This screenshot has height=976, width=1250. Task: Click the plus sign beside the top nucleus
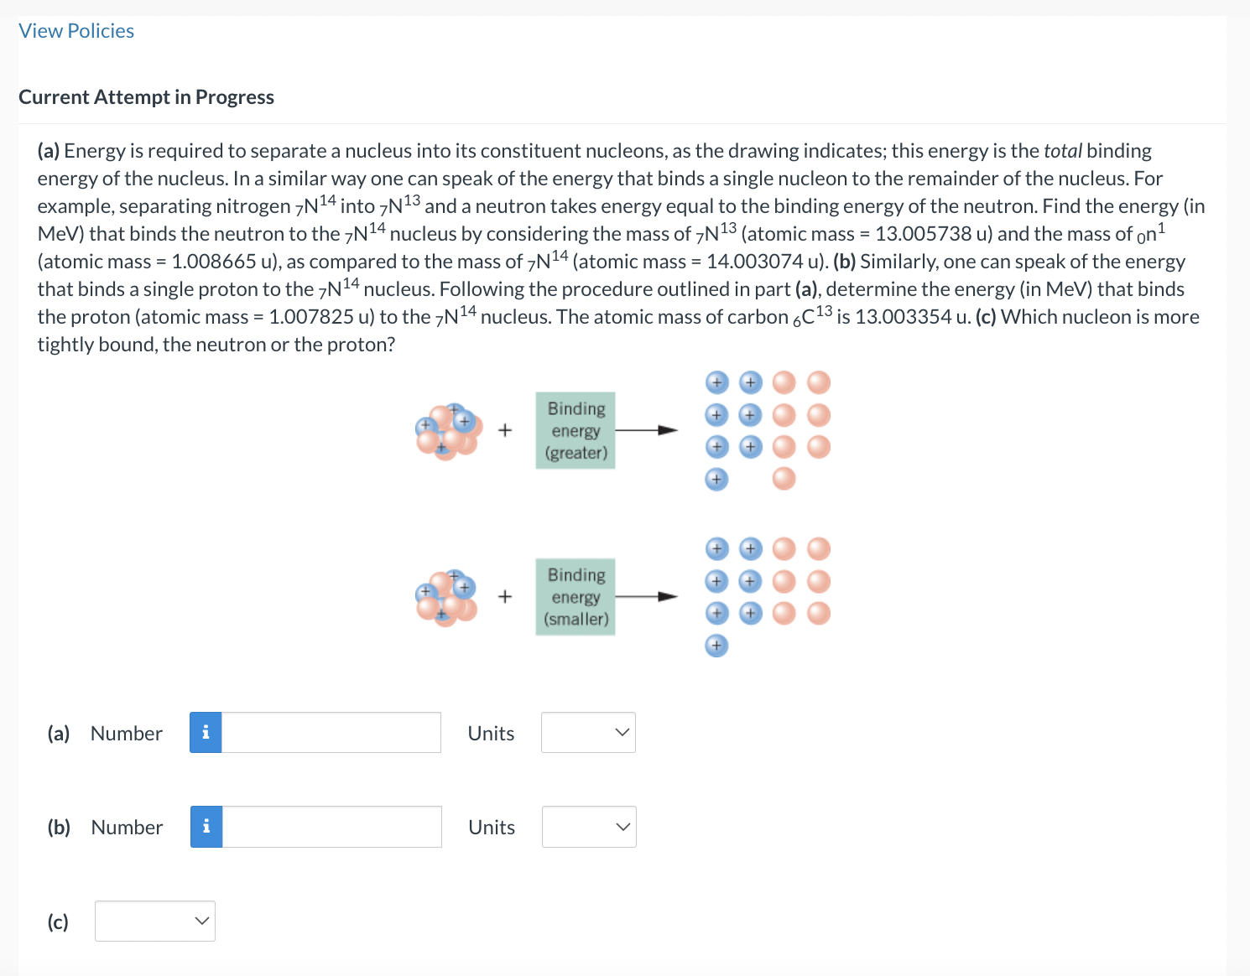(x=504, y=430)
